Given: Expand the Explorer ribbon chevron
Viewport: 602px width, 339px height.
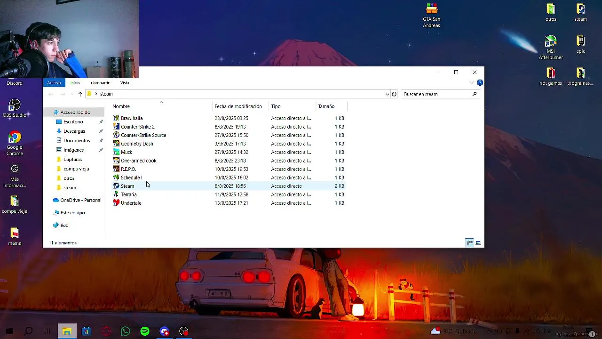Looking at the screenshot, I should point(472,83).
